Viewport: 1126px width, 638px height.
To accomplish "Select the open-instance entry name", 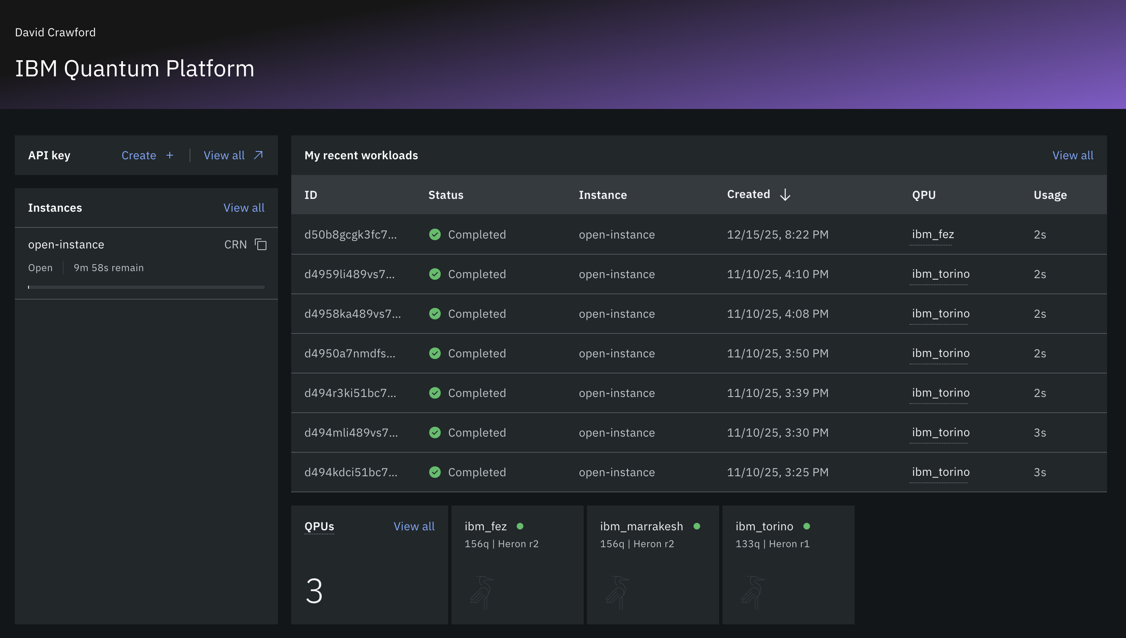I will [66, 244].
